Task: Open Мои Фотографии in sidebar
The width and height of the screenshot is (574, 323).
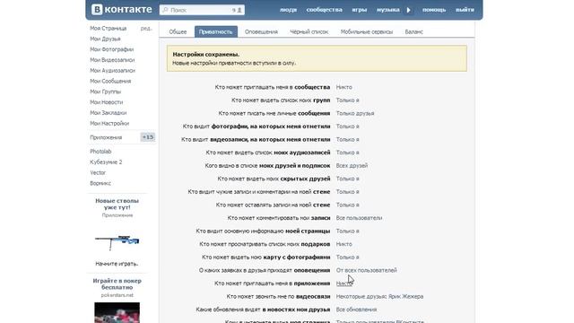Action: tap(111, 49)
